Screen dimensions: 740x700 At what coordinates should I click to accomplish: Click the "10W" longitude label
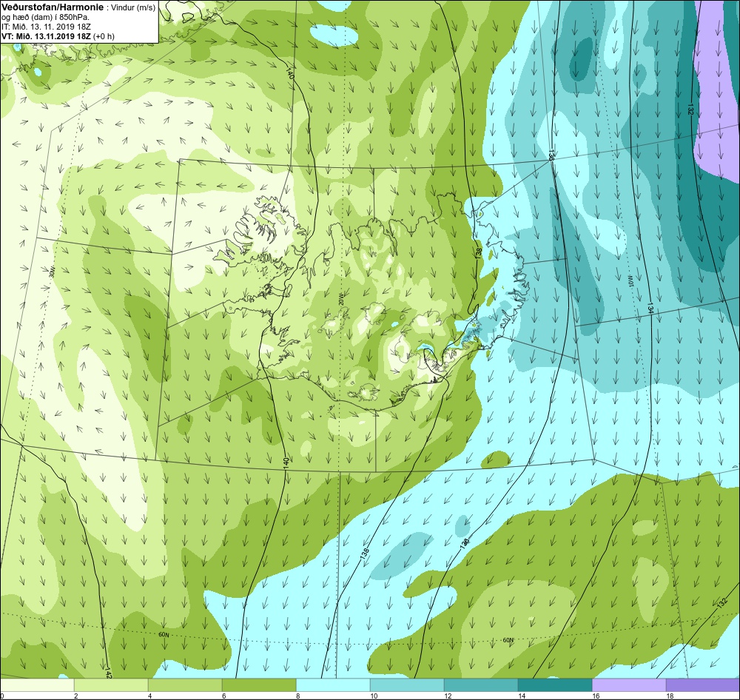click(630, 280)
